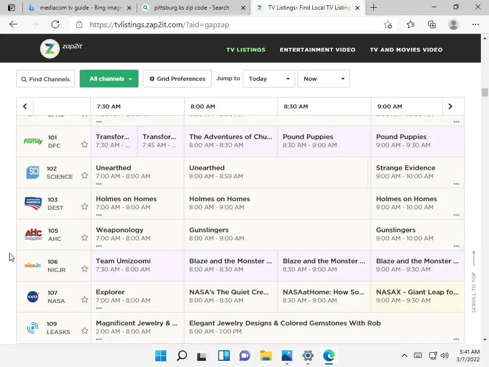The height and width of the screenshot is (367, 489).
Task: Open NASAX Giant Leap listing
Action: (x=417, y=296)
